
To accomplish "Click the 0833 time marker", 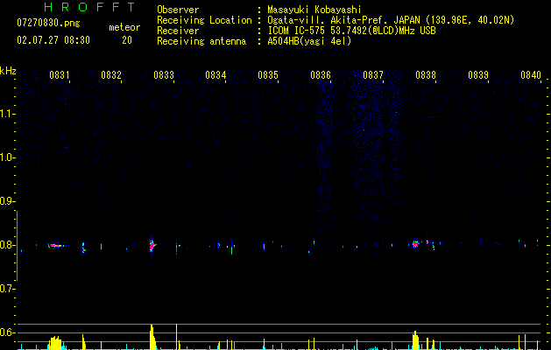I will (x=164, y=75).
